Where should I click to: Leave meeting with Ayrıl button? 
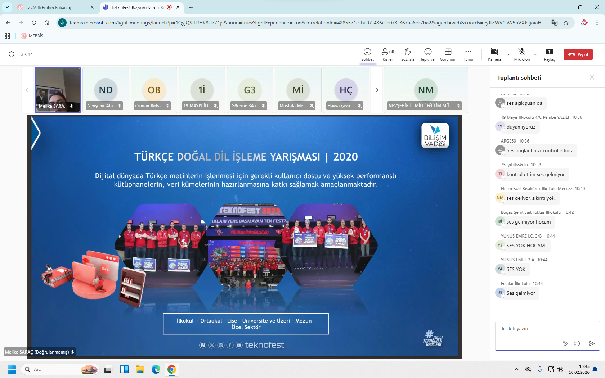pos(578,54)
